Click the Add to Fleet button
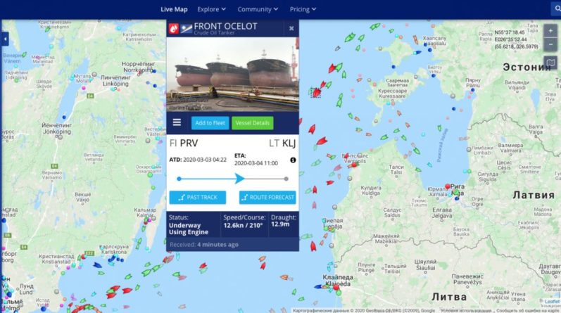561x313 pixels. pyautogui.click(x=210, y=122)
